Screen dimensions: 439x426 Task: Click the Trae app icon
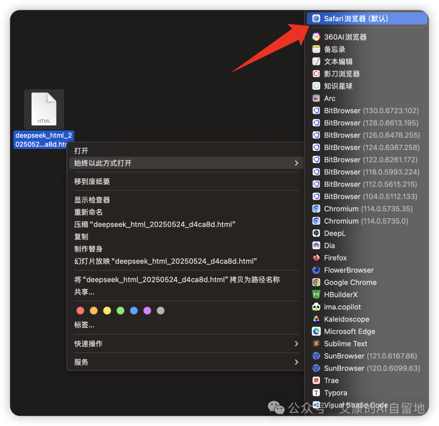tap(316, 380)
